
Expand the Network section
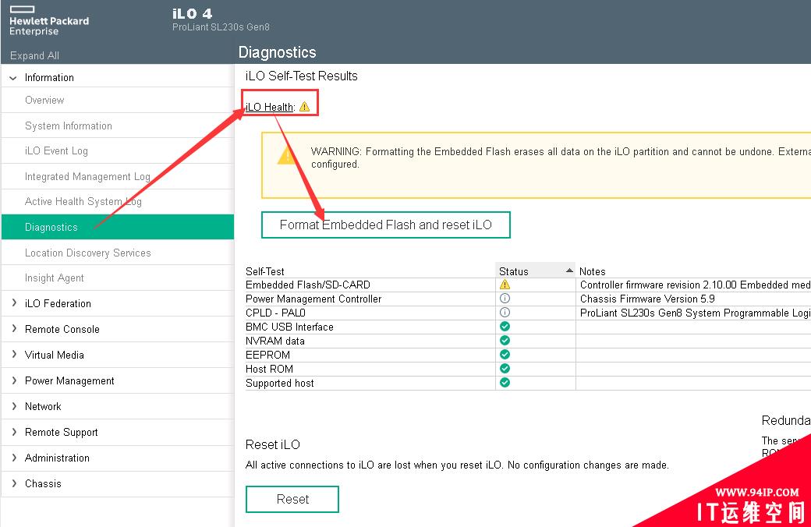tap(14, 406)
